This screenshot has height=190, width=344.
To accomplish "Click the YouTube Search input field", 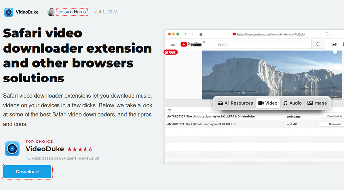I will pyautogui.click(x=263, y=44).
